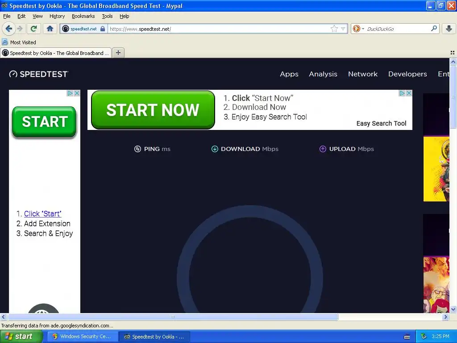Click the cartoon ad thumbnail at lower right
Viewport: 457px width, 343px height.
click(x=436, y=284)
